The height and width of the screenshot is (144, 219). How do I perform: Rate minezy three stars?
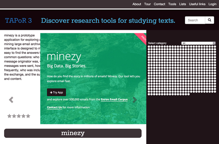(x=19, y=116)
